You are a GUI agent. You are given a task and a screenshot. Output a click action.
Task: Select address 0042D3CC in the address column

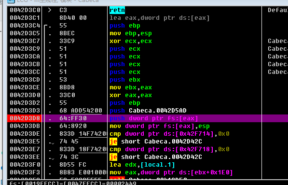tap(25, 72)
